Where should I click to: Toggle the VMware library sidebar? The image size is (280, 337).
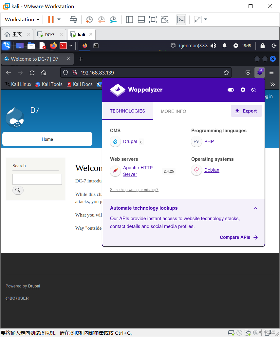129,20
